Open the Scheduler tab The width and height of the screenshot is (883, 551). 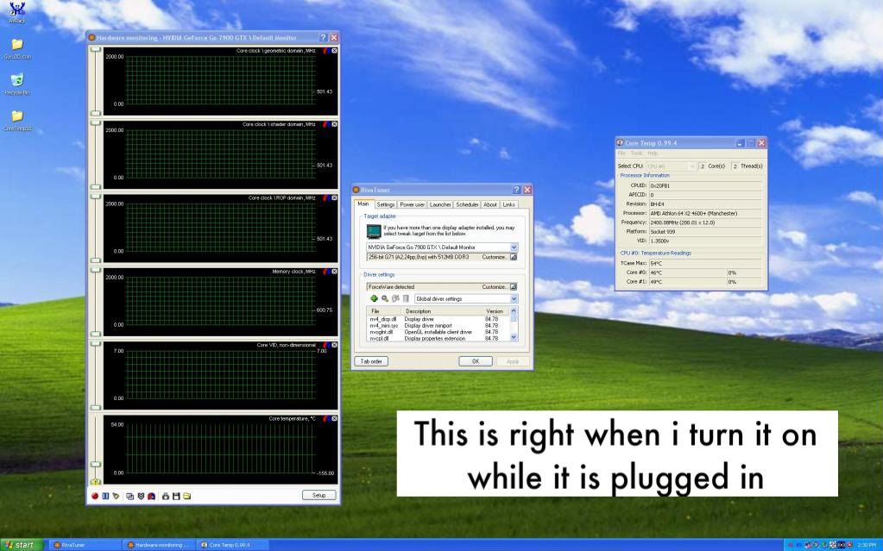point(467,204)
